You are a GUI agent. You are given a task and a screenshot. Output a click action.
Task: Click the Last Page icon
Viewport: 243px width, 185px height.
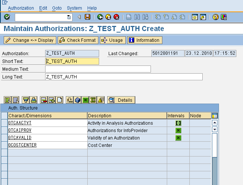tap(182, 17)
